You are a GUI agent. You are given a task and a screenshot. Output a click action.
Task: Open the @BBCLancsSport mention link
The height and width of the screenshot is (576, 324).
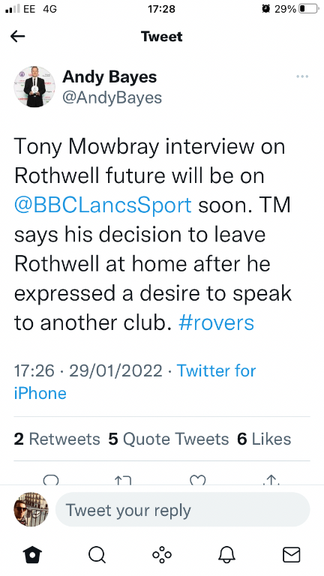point(103,205)
